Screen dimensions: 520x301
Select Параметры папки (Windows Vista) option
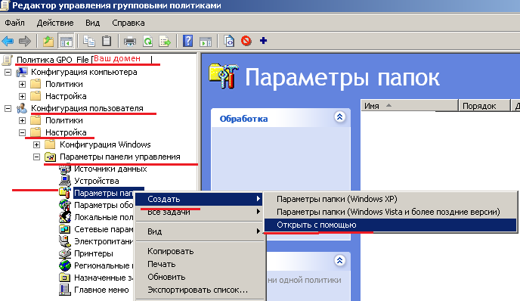pyautogui.click(x=390, y=212)
